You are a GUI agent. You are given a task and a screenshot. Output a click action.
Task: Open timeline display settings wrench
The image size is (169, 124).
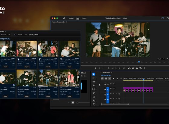coord(117,78)
